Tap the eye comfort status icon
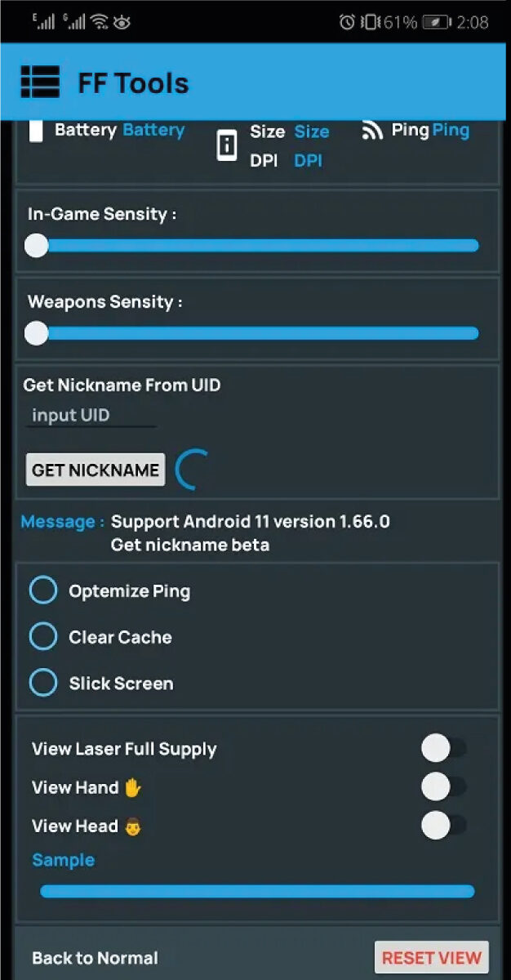Screen dimensions: 511x980 coord(122,22)
